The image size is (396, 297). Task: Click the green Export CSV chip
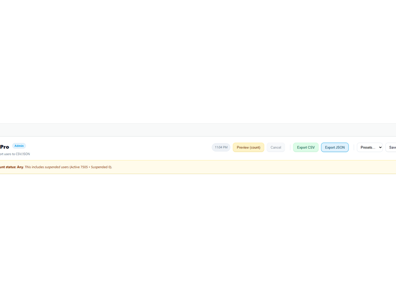[x=306, y=147]
